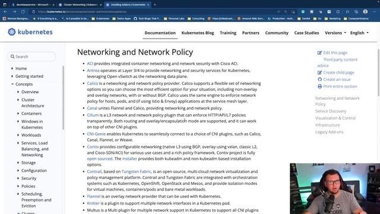
Task: Click the Kubernetes logo in the header
Action: click(30, 32)
